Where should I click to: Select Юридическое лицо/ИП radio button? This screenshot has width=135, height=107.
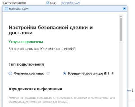(64, 73)
